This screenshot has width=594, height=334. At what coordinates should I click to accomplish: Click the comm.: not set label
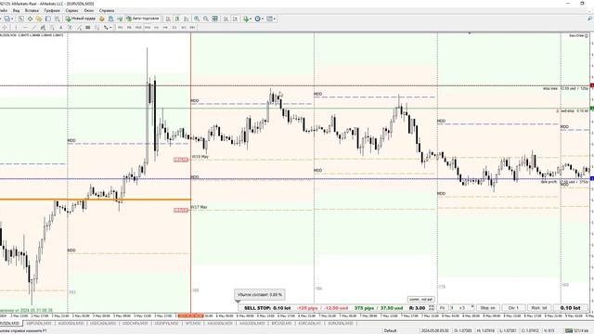click(x=420, y=299)
